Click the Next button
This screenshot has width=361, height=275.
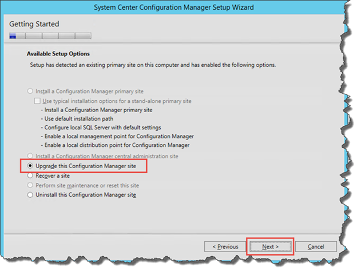click(x=270, y=246)
